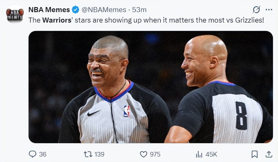Click the 975 likes count
The image size is (278, 162).
pos(155,154)
